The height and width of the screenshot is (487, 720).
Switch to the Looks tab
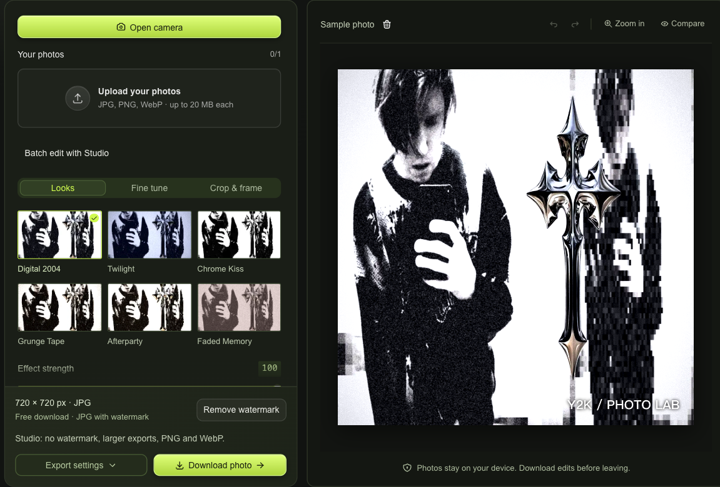[63, 188]
